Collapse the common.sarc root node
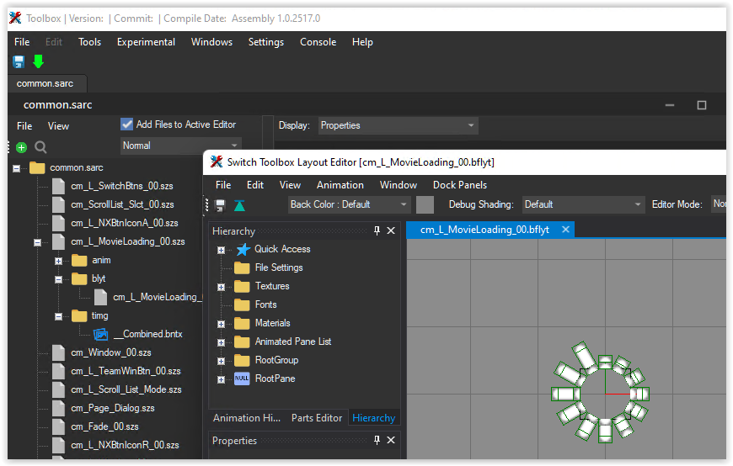Viewport: 733px width, 466px height. point(17,168)
